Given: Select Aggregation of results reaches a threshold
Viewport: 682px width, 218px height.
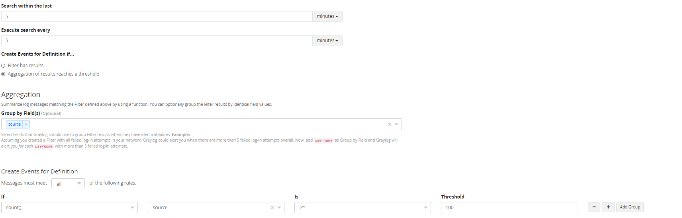Looking at the screenshot, I should point(4,74).
